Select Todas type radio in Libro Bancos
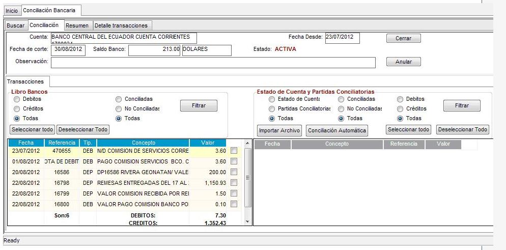Viewport: 506px width, 250px height. click(x=17, y=119)
